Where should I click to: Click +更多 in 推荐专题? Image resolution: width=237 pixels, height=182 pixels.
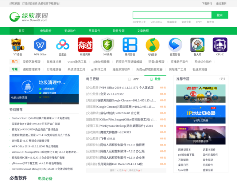(x=222, y=79)
